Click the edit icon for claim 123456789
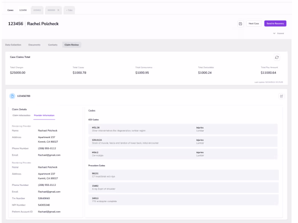Screen dimensions: 298x223 281,96
